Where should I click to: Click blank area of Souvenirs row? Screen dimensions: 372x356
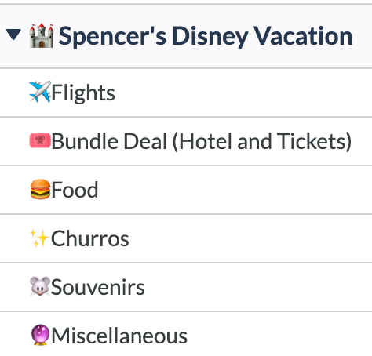(258, 287)
